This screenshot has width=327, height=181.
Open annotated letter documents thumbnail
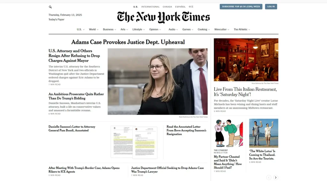pyautogui.click(x=134, y=142)
